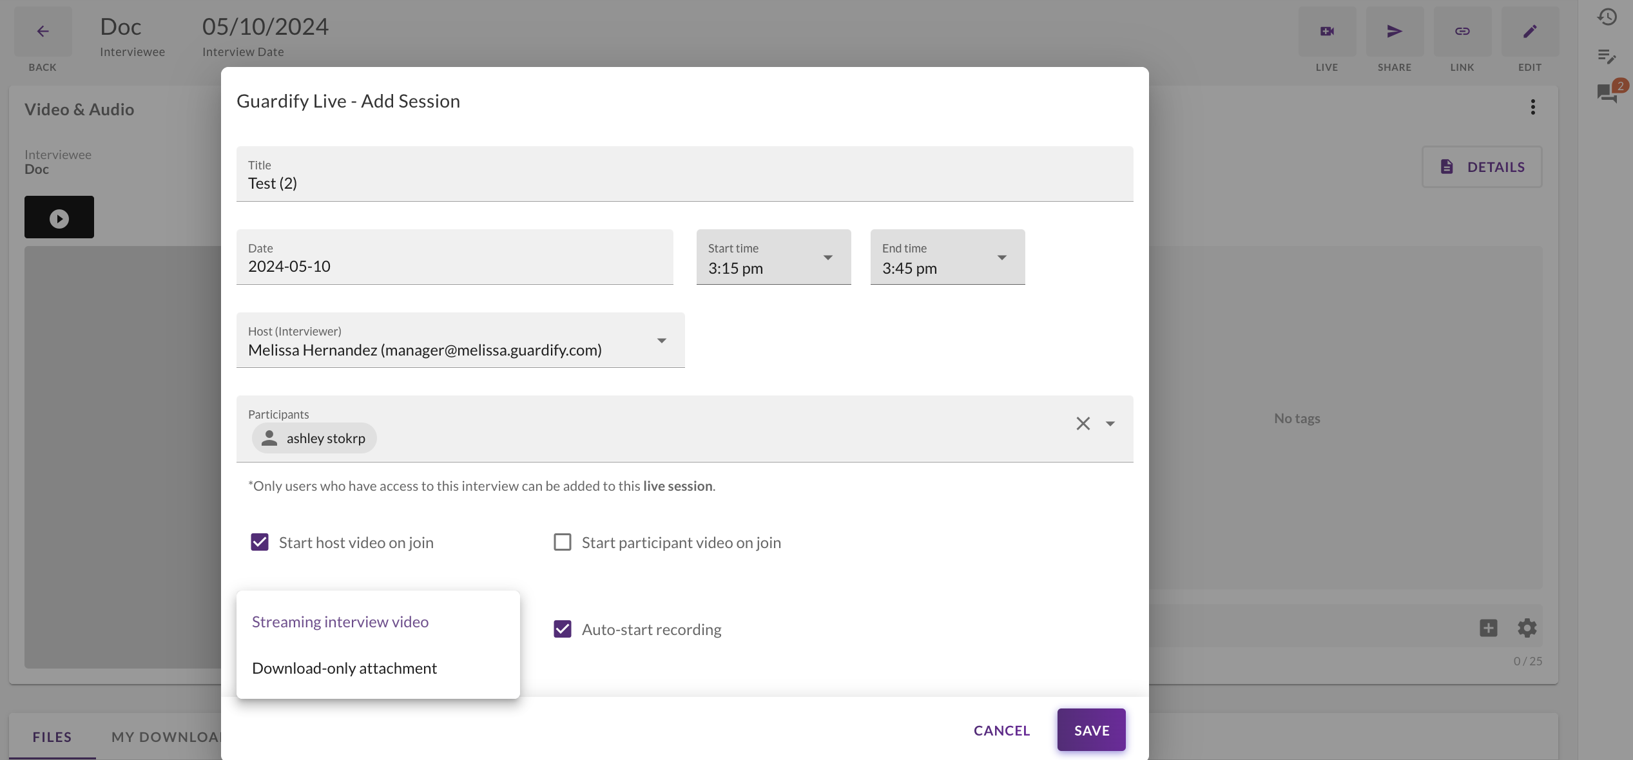Open the Start time dropdown
1633x760 pixels.
coord(773,258)
